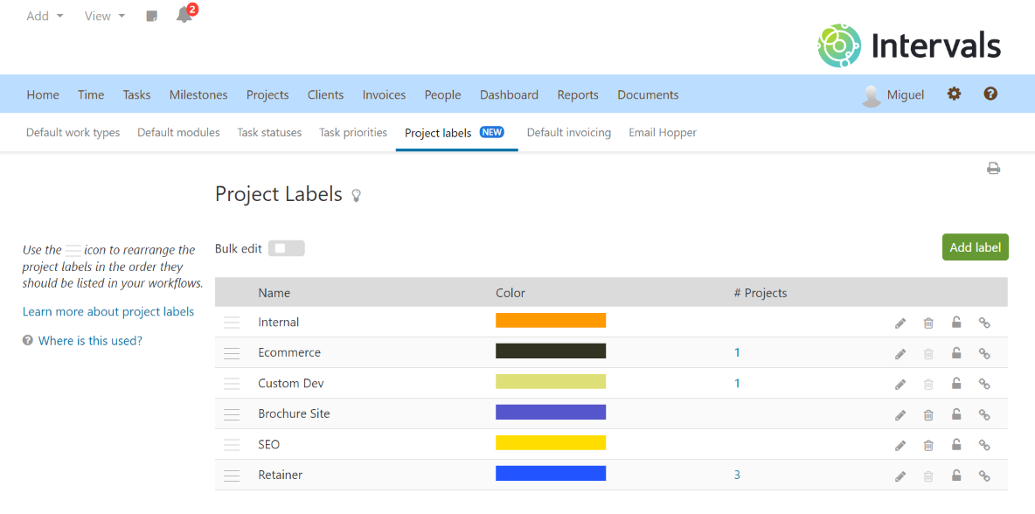1035x514 pixels.
Task: Expand the Add dropdown menu
Action: [45, 17]
